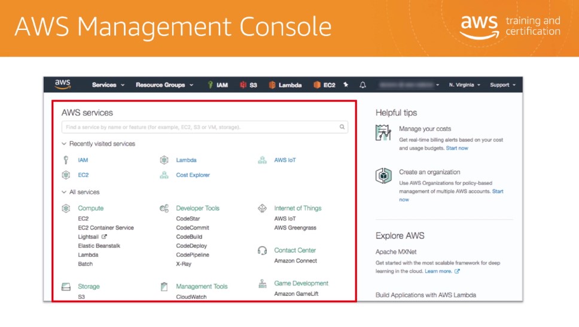The image size is (579, 327).
Task: Click the Lightsail external link icon
Action: pos(104,237)
